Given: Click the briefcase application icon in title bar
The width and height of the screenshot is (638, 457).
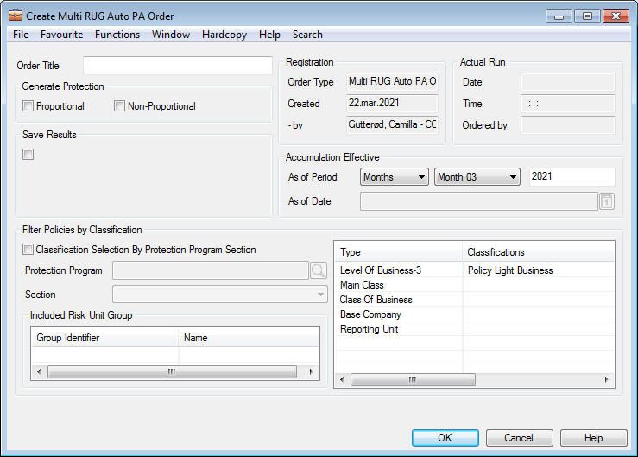Looking at the screenshot, I should 16,16.
